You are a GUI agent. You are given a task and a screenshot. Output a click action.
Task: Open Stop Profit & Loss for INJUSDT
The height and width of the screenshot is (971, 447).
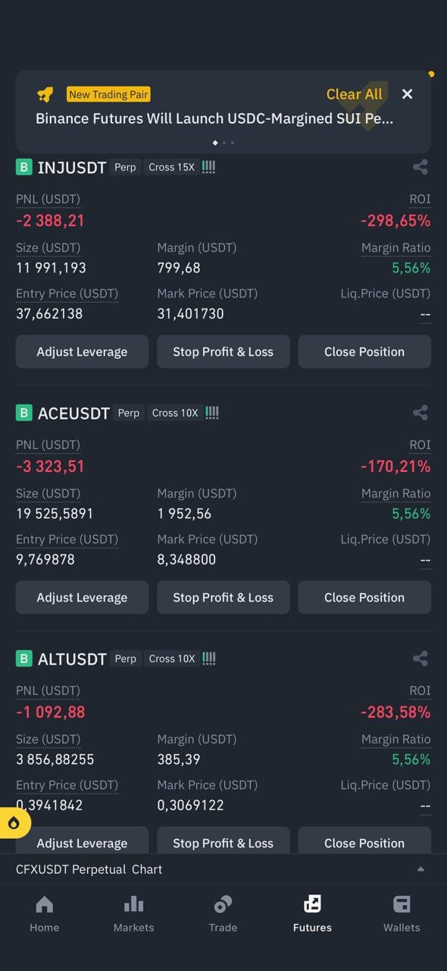(x=223, y=351)
